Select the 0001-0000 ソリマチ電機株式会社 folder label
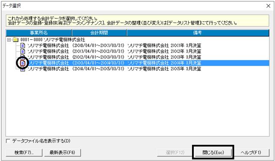The height and width of the screenshot is (161, 275). pyautogui.click(x=53, y=40)
